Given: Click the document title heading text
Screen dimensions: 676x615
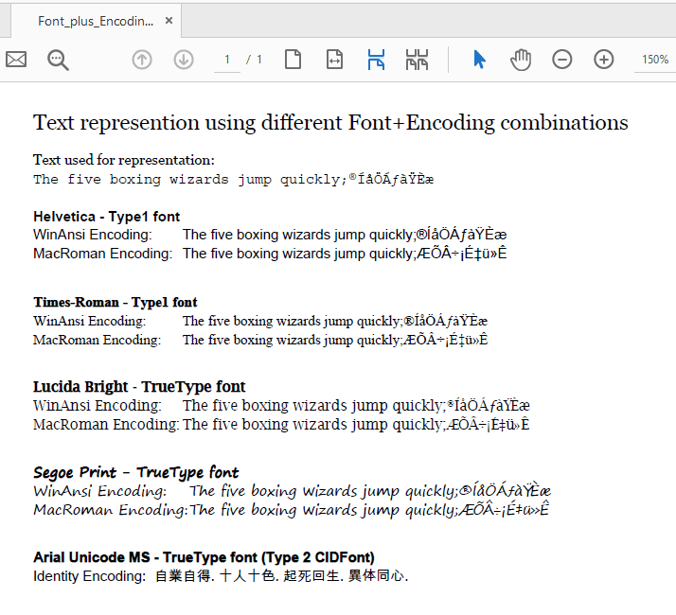Looking at the screenshot, I should point(330,123).
